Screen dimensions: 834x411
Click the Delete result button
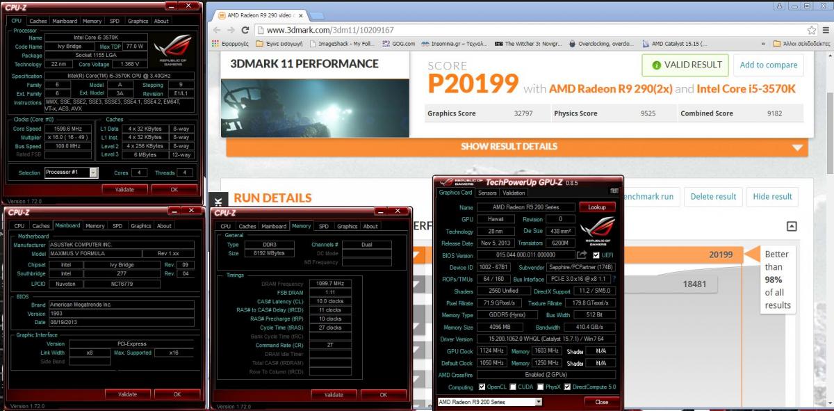(714, 196)
